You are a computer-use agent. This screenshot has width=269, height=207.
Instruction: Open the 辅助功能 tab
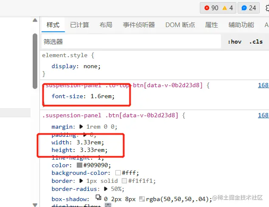point(241,25)
